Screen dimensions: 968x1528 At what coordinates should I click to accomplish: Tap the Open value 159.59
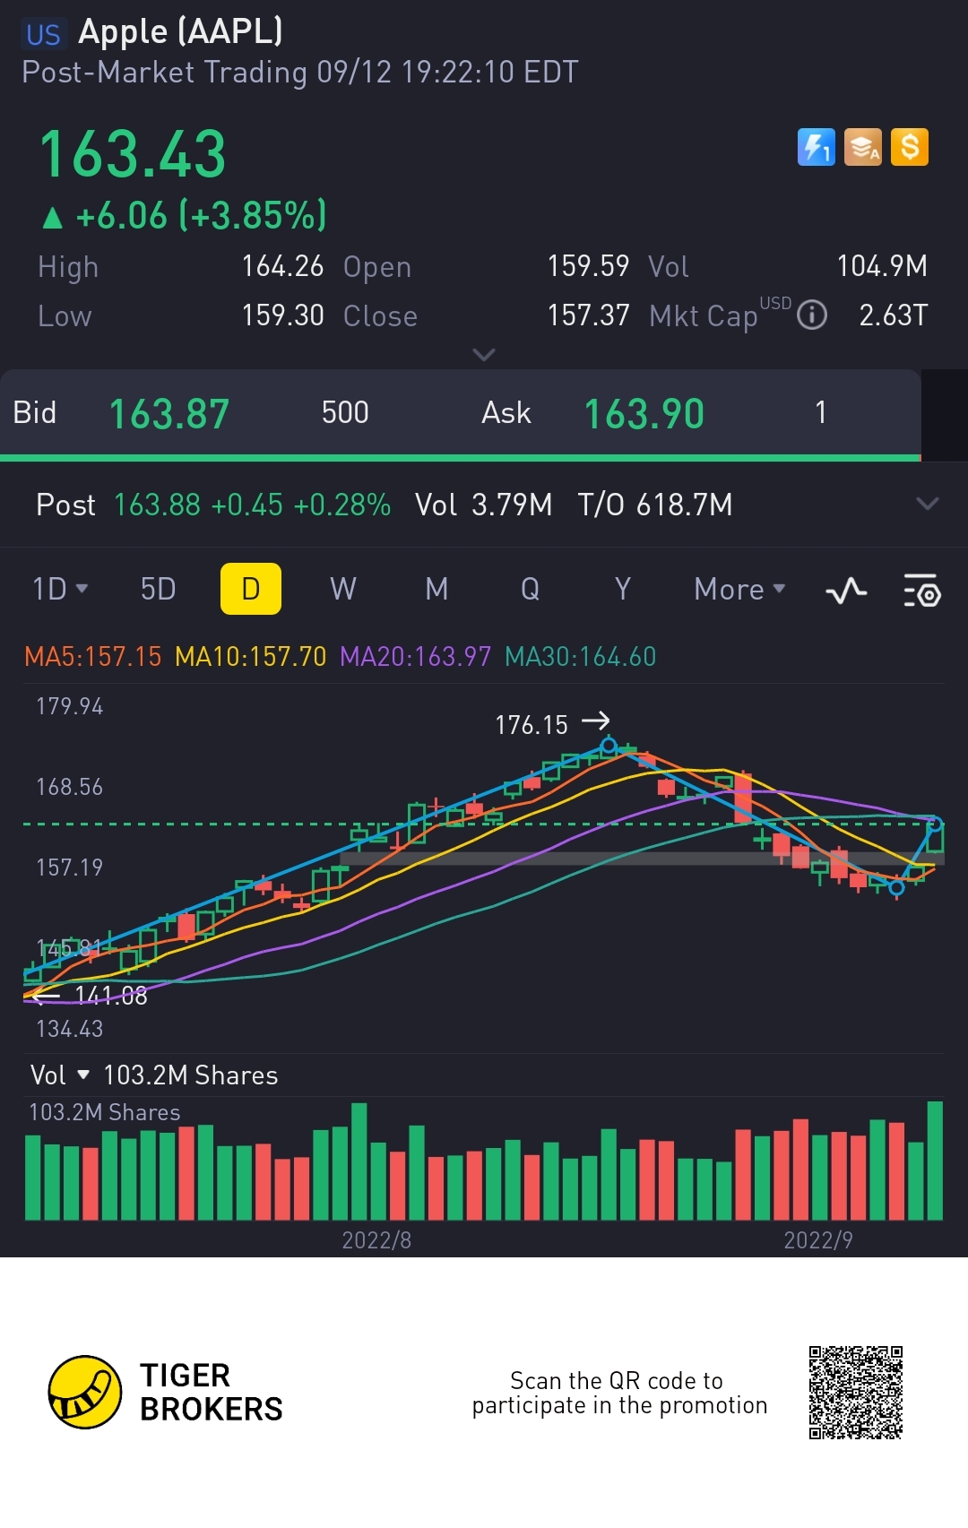pos(588,266)
